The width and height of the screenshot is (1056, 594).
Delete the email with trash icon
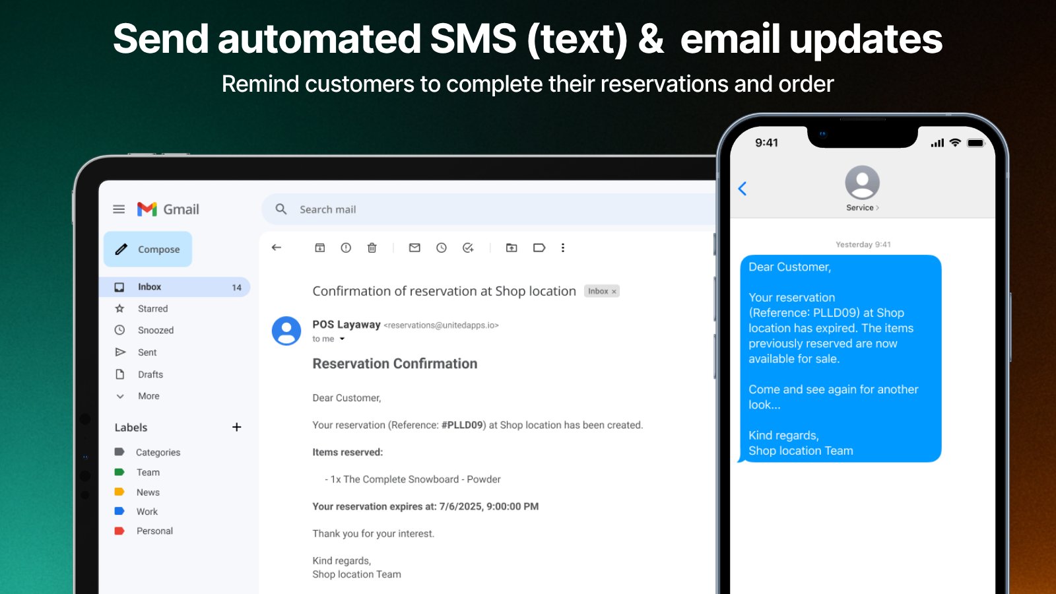[x=372, y=247]
